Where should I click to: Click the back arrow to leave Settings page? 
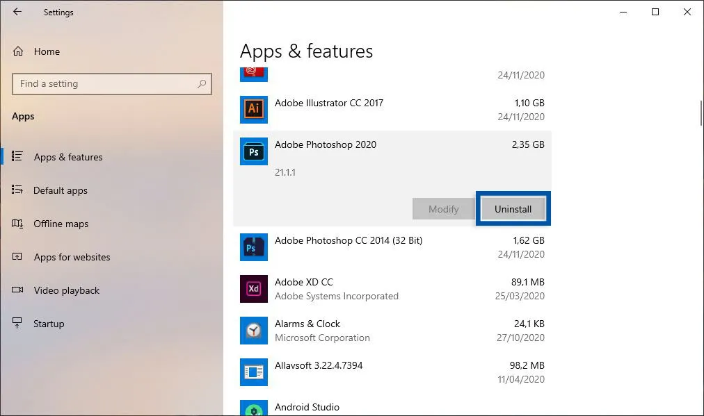pyautogui.click(x=17, y=12)
